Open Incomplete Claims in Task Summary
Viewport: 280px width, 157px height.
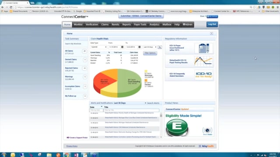click(73, 86)
